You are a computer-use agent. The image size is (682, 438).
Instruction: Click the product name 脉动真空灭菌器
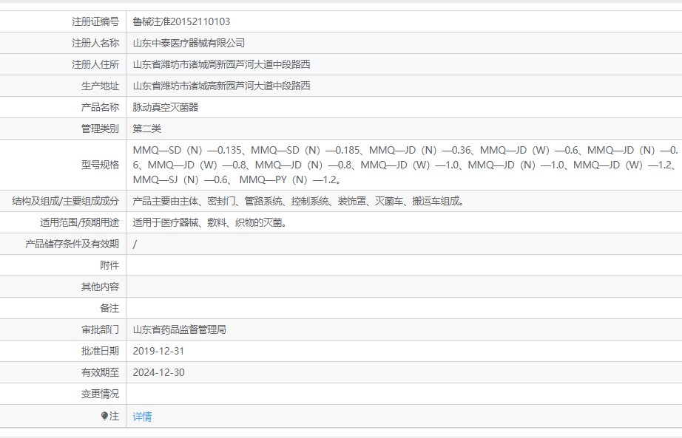coord(165,107)
